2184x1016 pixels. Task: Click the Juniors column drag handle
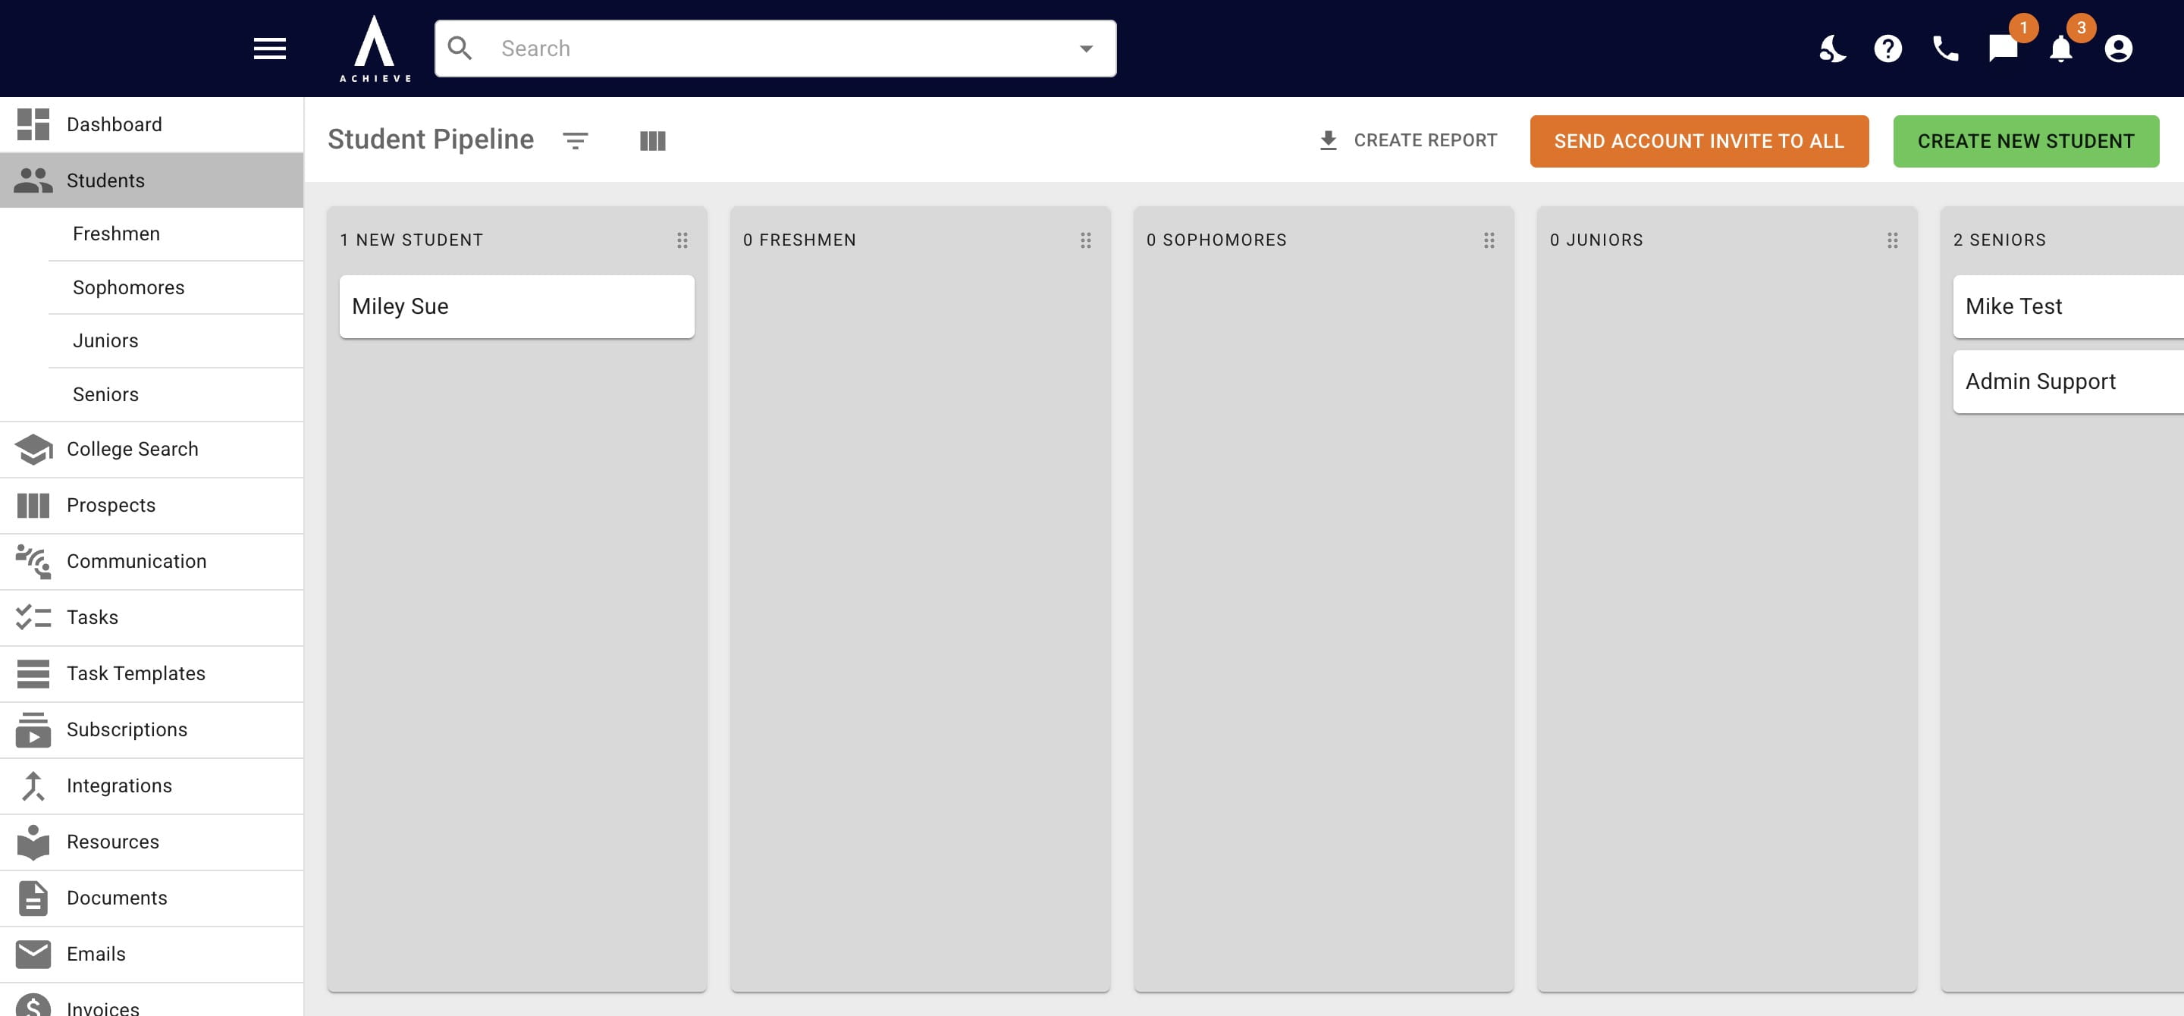tap(1892, 240)
